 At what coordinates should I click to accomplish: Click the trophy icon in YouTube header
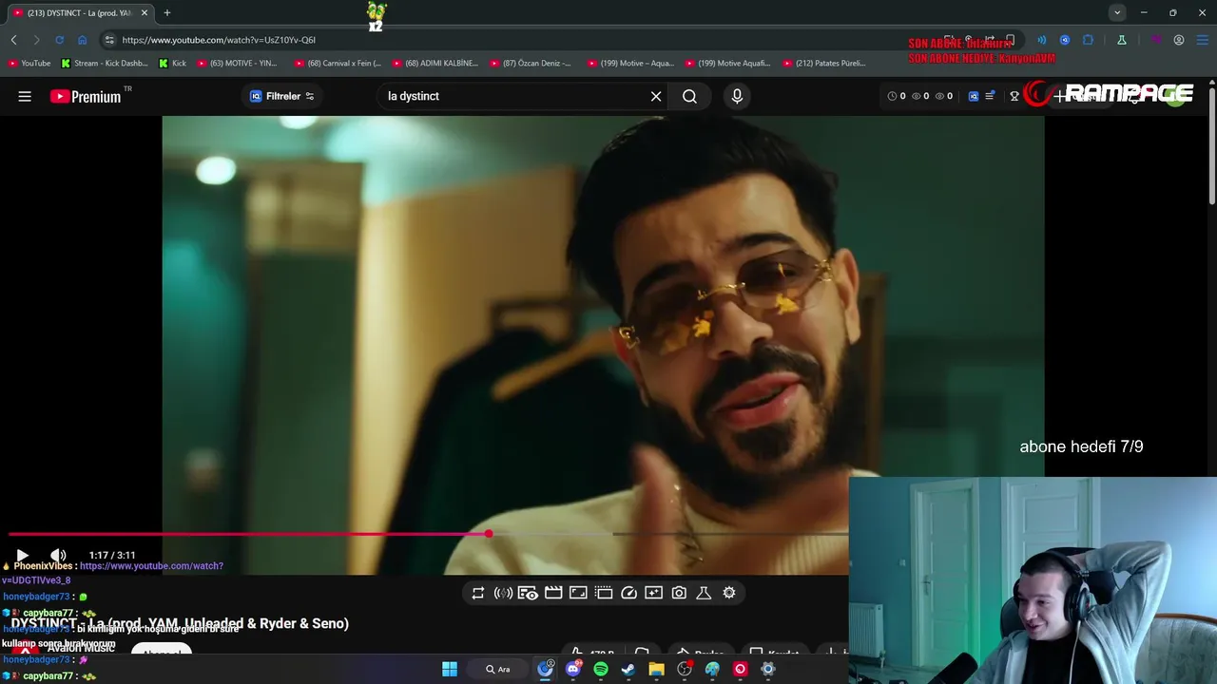1014,96
